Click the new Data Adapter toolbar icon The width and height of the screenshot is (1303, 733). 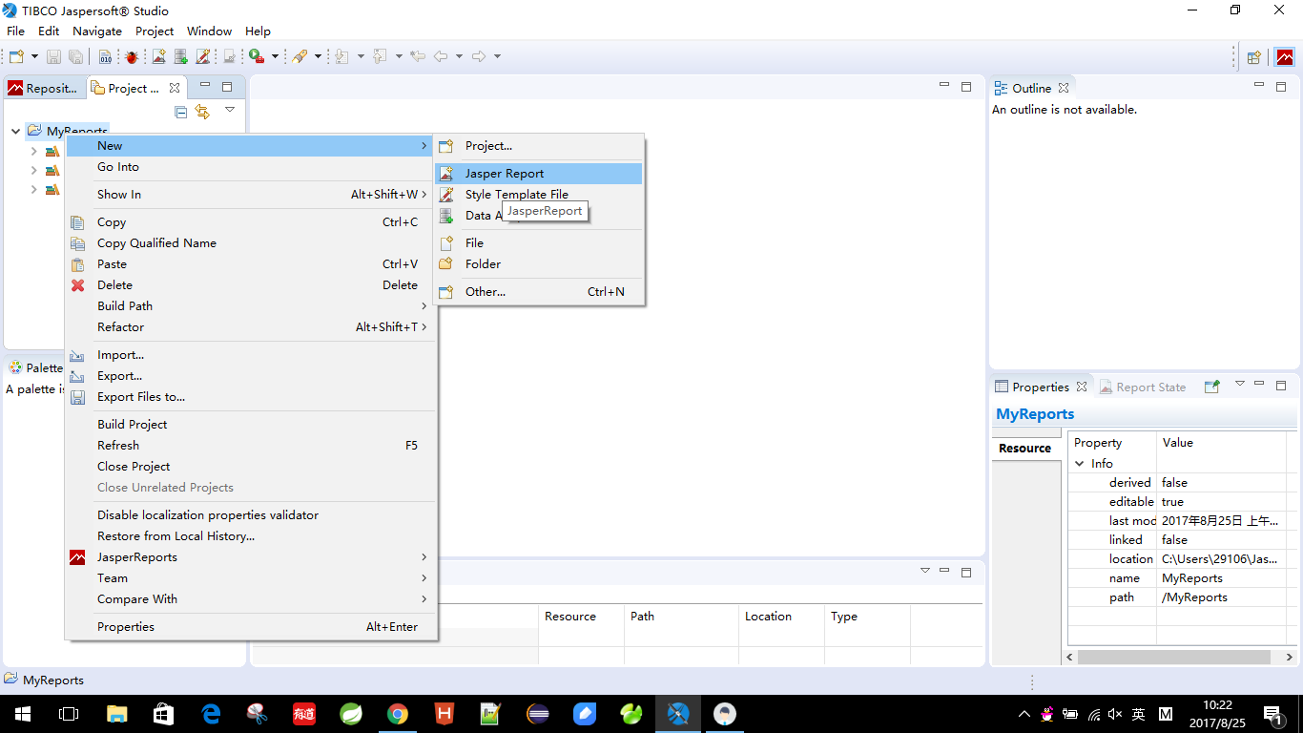[180, 56]
